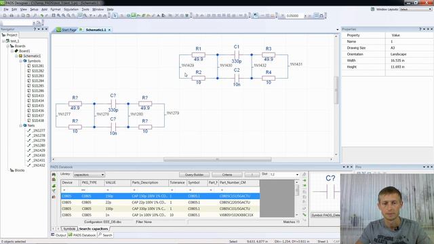Image resolution: width=434 pixels, height=244 pixels.
Task: Select resistor R4 on the schematic
Action: pyautogui.click(x=269, y=79)
